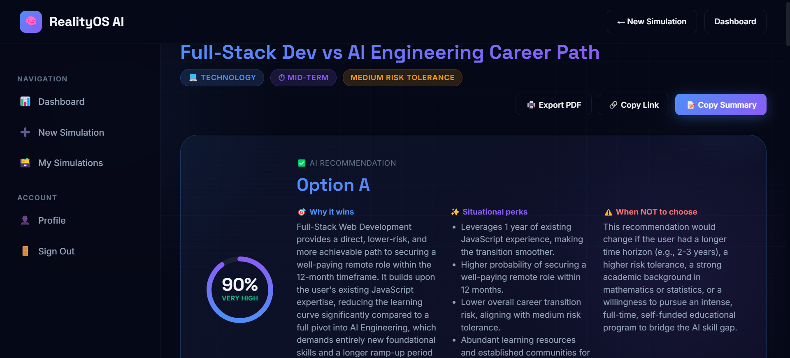Viewport: 790px width, 358px height.
Task: Click the printer icon on Export PDF
Action: click(x=531, y=105)
